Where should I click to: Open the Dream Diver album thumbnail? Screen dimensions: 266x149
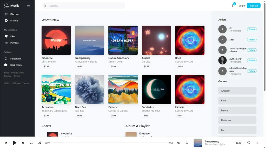point(123,40)
